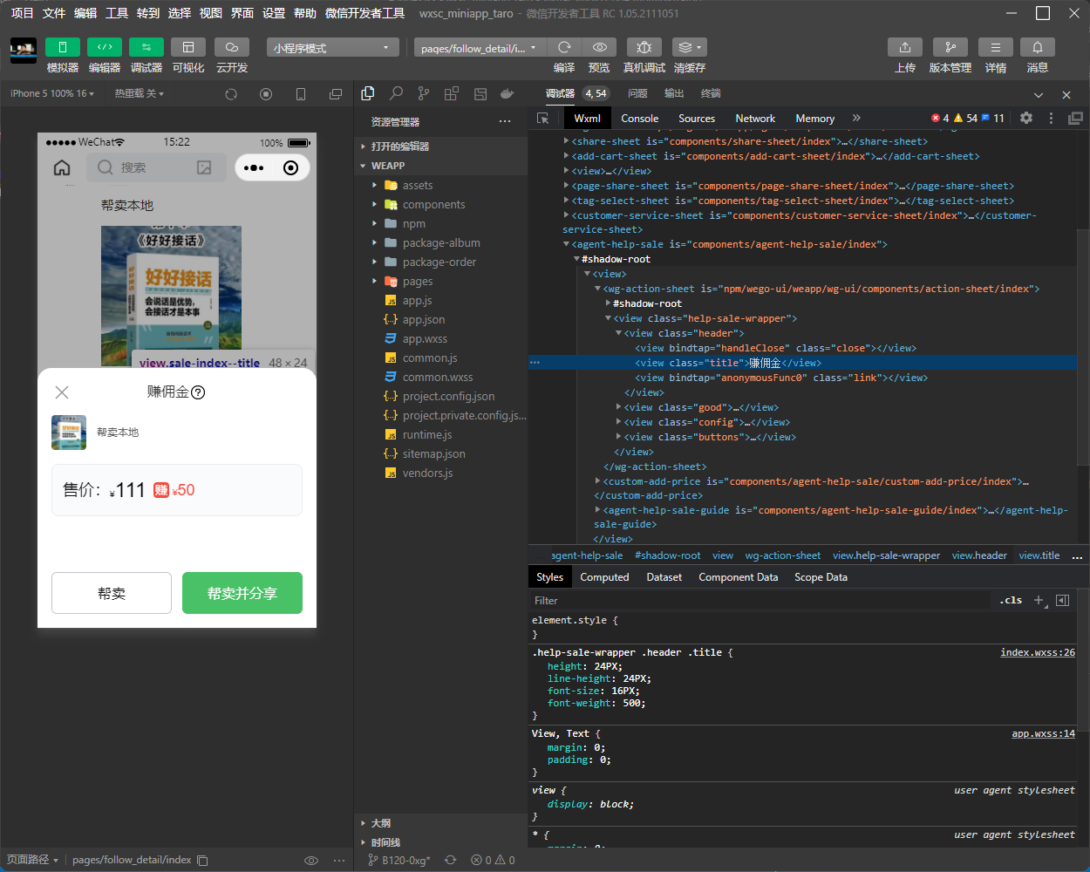Switch to the Computed styles tab
The height and width of the screenshot is (872, 1090).
pyautogui.click(x=604, y=577)
